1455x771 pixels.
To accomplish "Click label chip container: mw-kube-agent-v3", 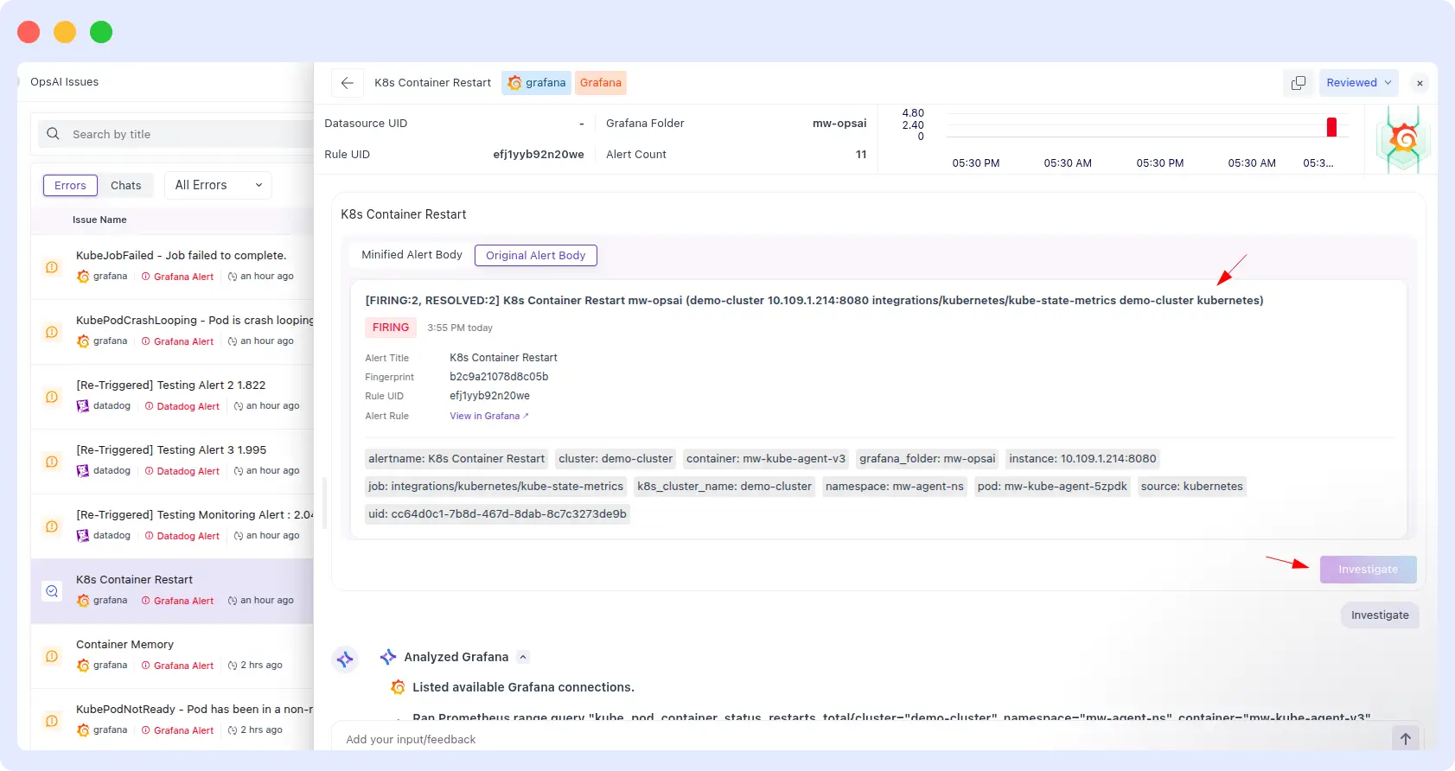I will tap(766, 459).
